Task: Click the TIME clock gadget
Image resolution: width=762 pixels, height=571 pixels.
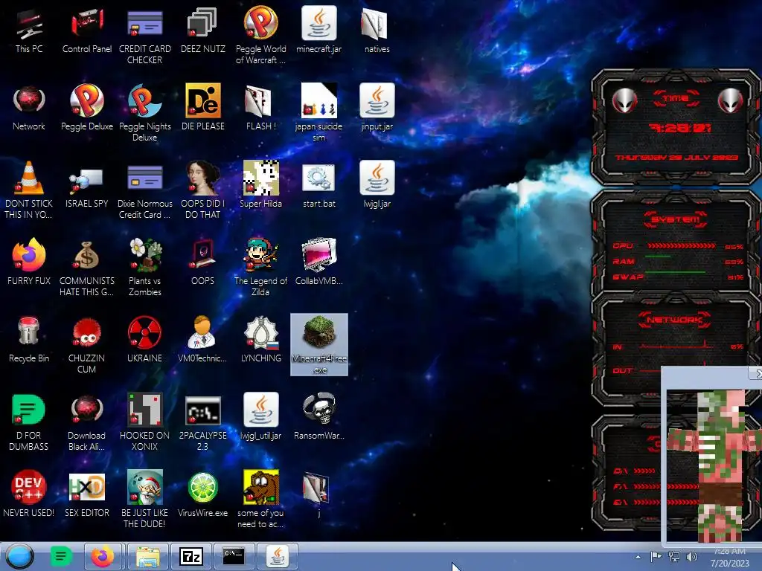Action: [x=676, y=126]
